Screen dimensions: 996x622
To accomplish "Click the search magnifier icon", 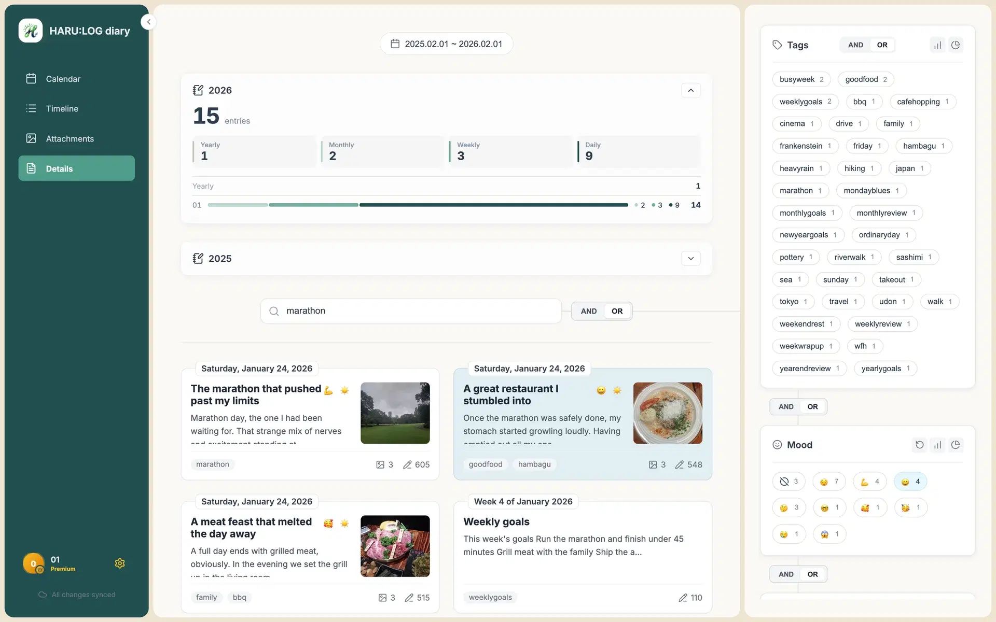I will [274, 311].
